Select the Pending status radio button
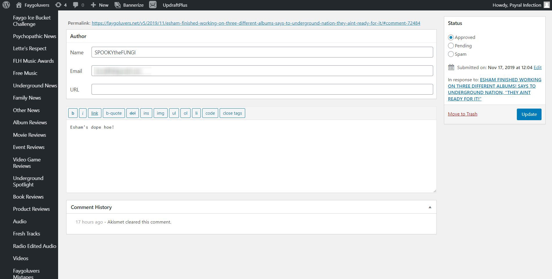 pos(451,46)
